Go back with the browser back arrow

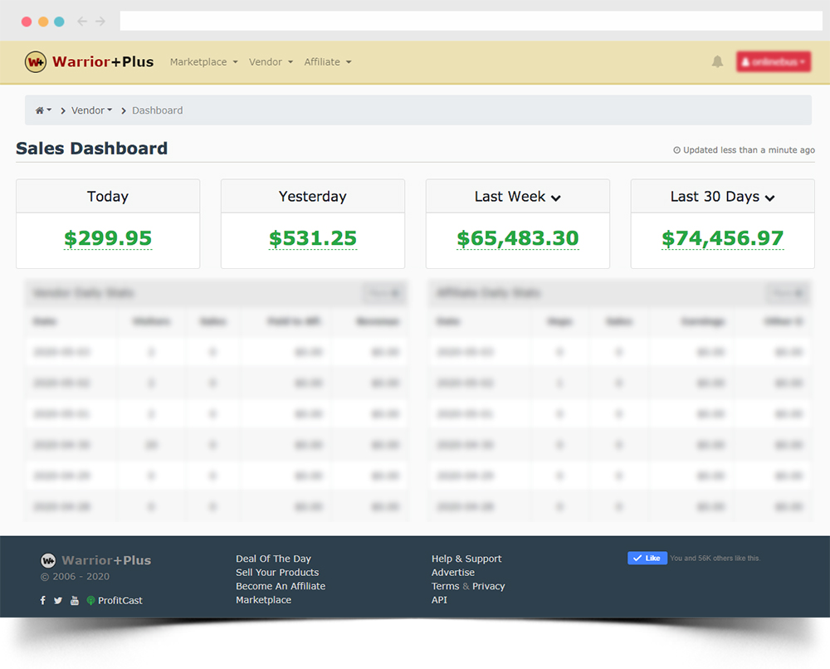click(x=82, y=22)
